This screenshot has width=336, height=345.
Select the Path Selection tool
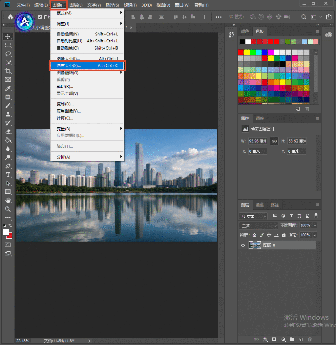click(x=8, y=183)
